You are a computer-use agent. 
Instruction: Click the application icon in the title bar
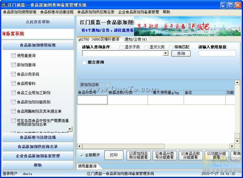pyautogui.click(x=4, y=5)
